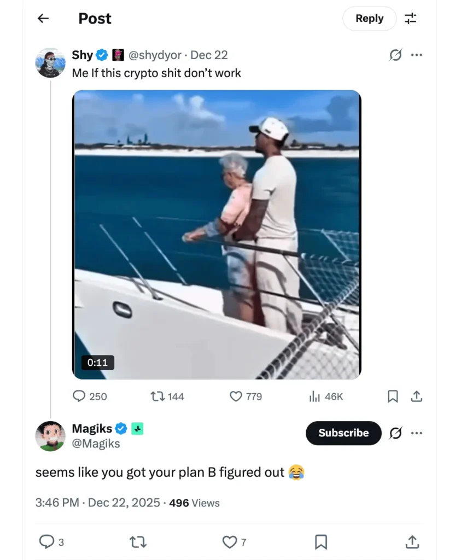Screen dimensions: 455x560
Task: Click the share icon under Magiks' reply
Action: pyautogui.click(x=412, y=542)
